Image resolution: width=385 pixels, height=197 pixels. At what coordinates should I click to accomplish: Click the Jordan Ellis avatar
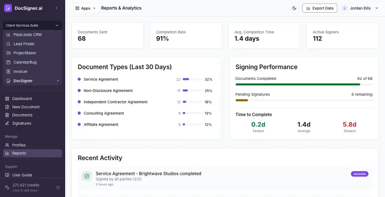pyautogui.click(x=344, y=8)
